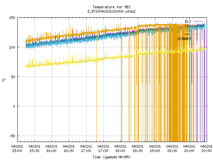
Task: Click the x-axis tick label '040201 16:30'
Action: (x=69, y=149)
